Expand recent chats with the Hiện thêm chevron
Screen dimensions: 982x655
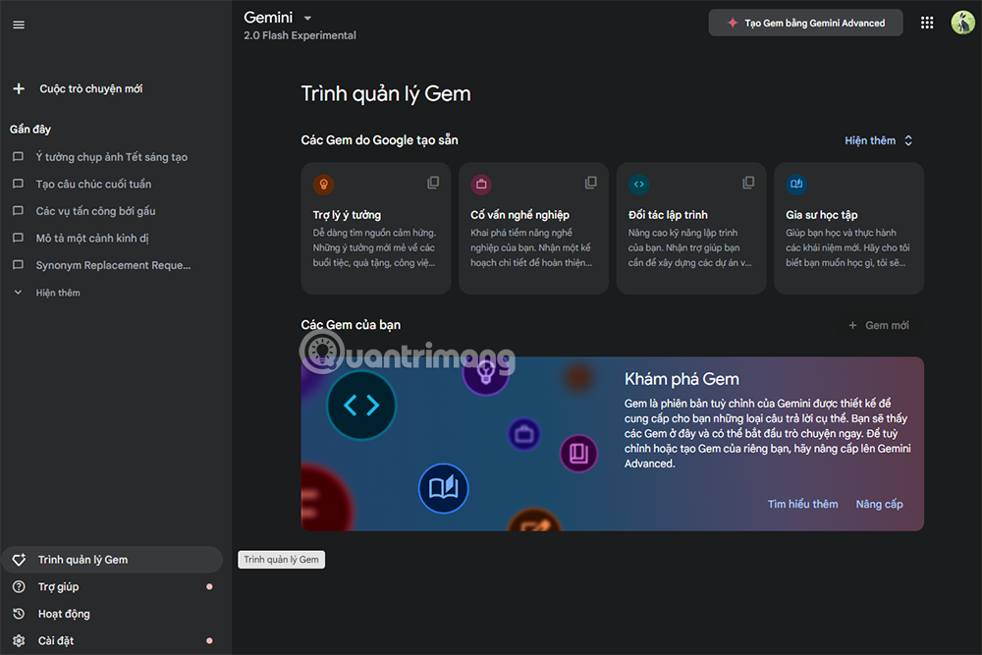click(x=18, y=293)
